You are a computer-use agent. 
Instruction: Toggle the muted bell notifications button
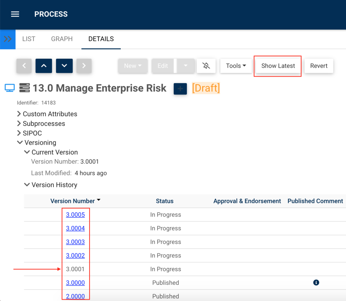(206, 66)
